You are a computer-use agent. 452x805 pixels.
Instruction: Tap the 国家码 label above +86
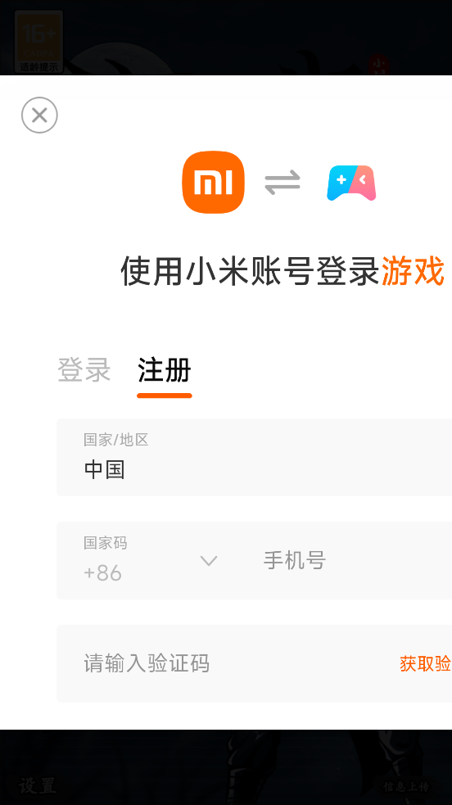pyautogui.click(x=105, y=543)
